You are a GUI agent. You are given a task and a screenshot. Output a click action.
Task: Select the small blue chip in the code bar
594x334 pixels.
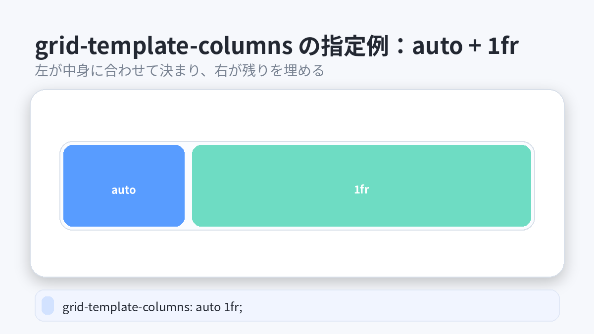click(48, 305)
